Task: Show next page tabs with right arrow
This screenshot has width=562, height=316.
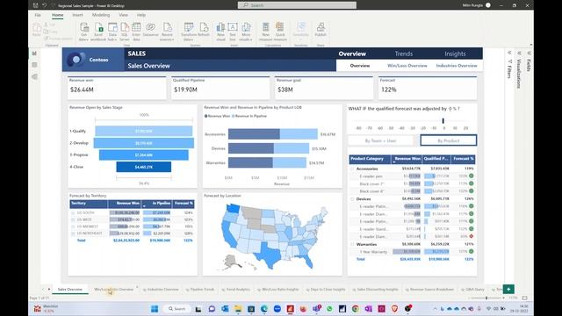Action: tap(49, 289)
